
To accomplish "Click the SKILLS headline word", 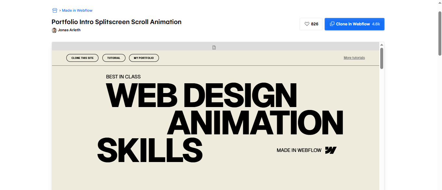I will coord(150,150).
